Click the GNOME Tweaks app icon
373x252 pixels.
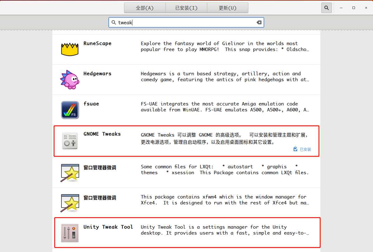[70, 141]
